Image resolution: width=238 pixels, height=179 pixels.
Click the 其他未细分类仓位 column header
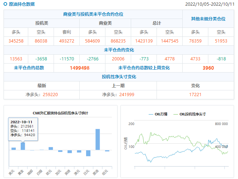click(x=208, y=19)
